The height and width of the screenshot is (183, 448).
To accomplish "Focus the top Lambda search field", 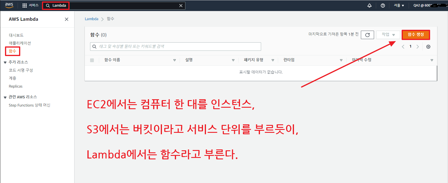I will coord(114,6).
